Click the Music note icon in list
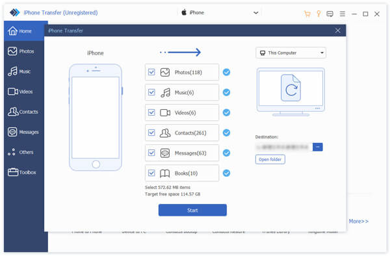 pos(165,93)
